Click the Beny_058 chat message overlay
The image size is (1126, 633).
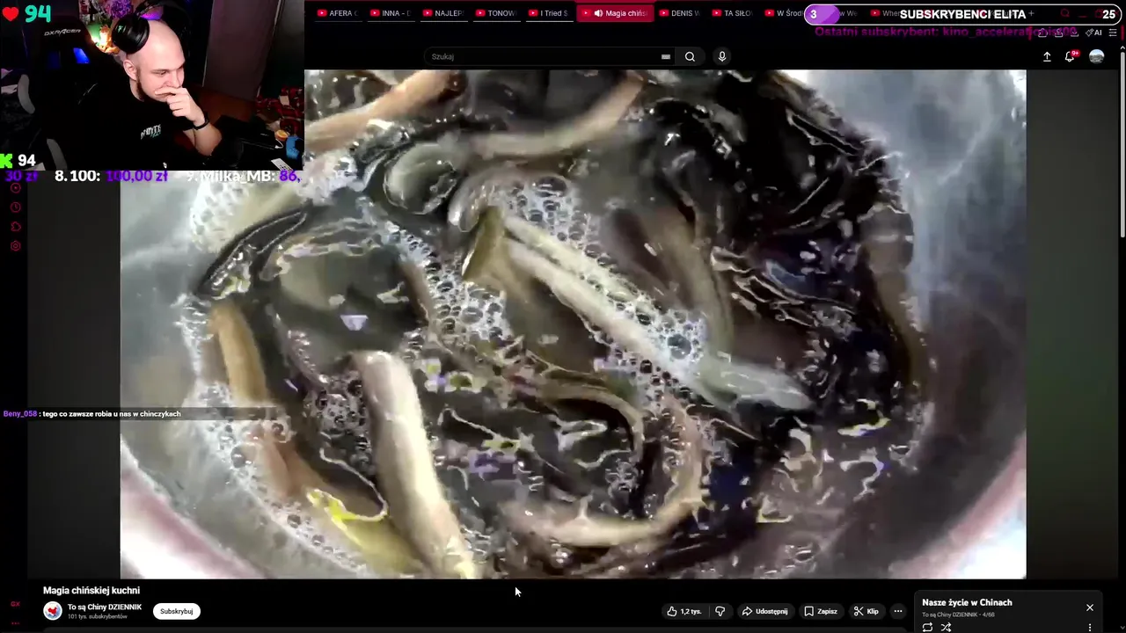coord(92,413)
